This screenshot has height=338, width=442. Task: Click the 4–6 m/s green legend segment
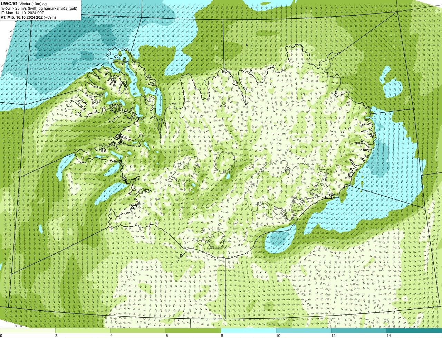click(138, 330)
